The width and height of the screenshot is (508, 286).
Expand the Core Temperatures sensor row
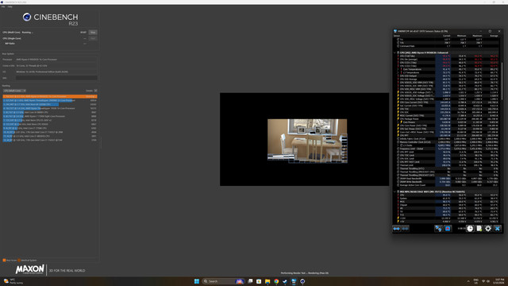[x=398, y=69]
